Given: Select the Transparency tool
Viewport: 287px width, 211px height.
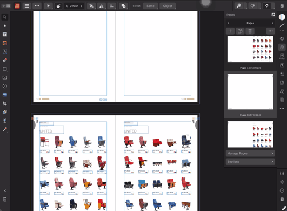Looking at the screenshot, I should tap(5, 121).
